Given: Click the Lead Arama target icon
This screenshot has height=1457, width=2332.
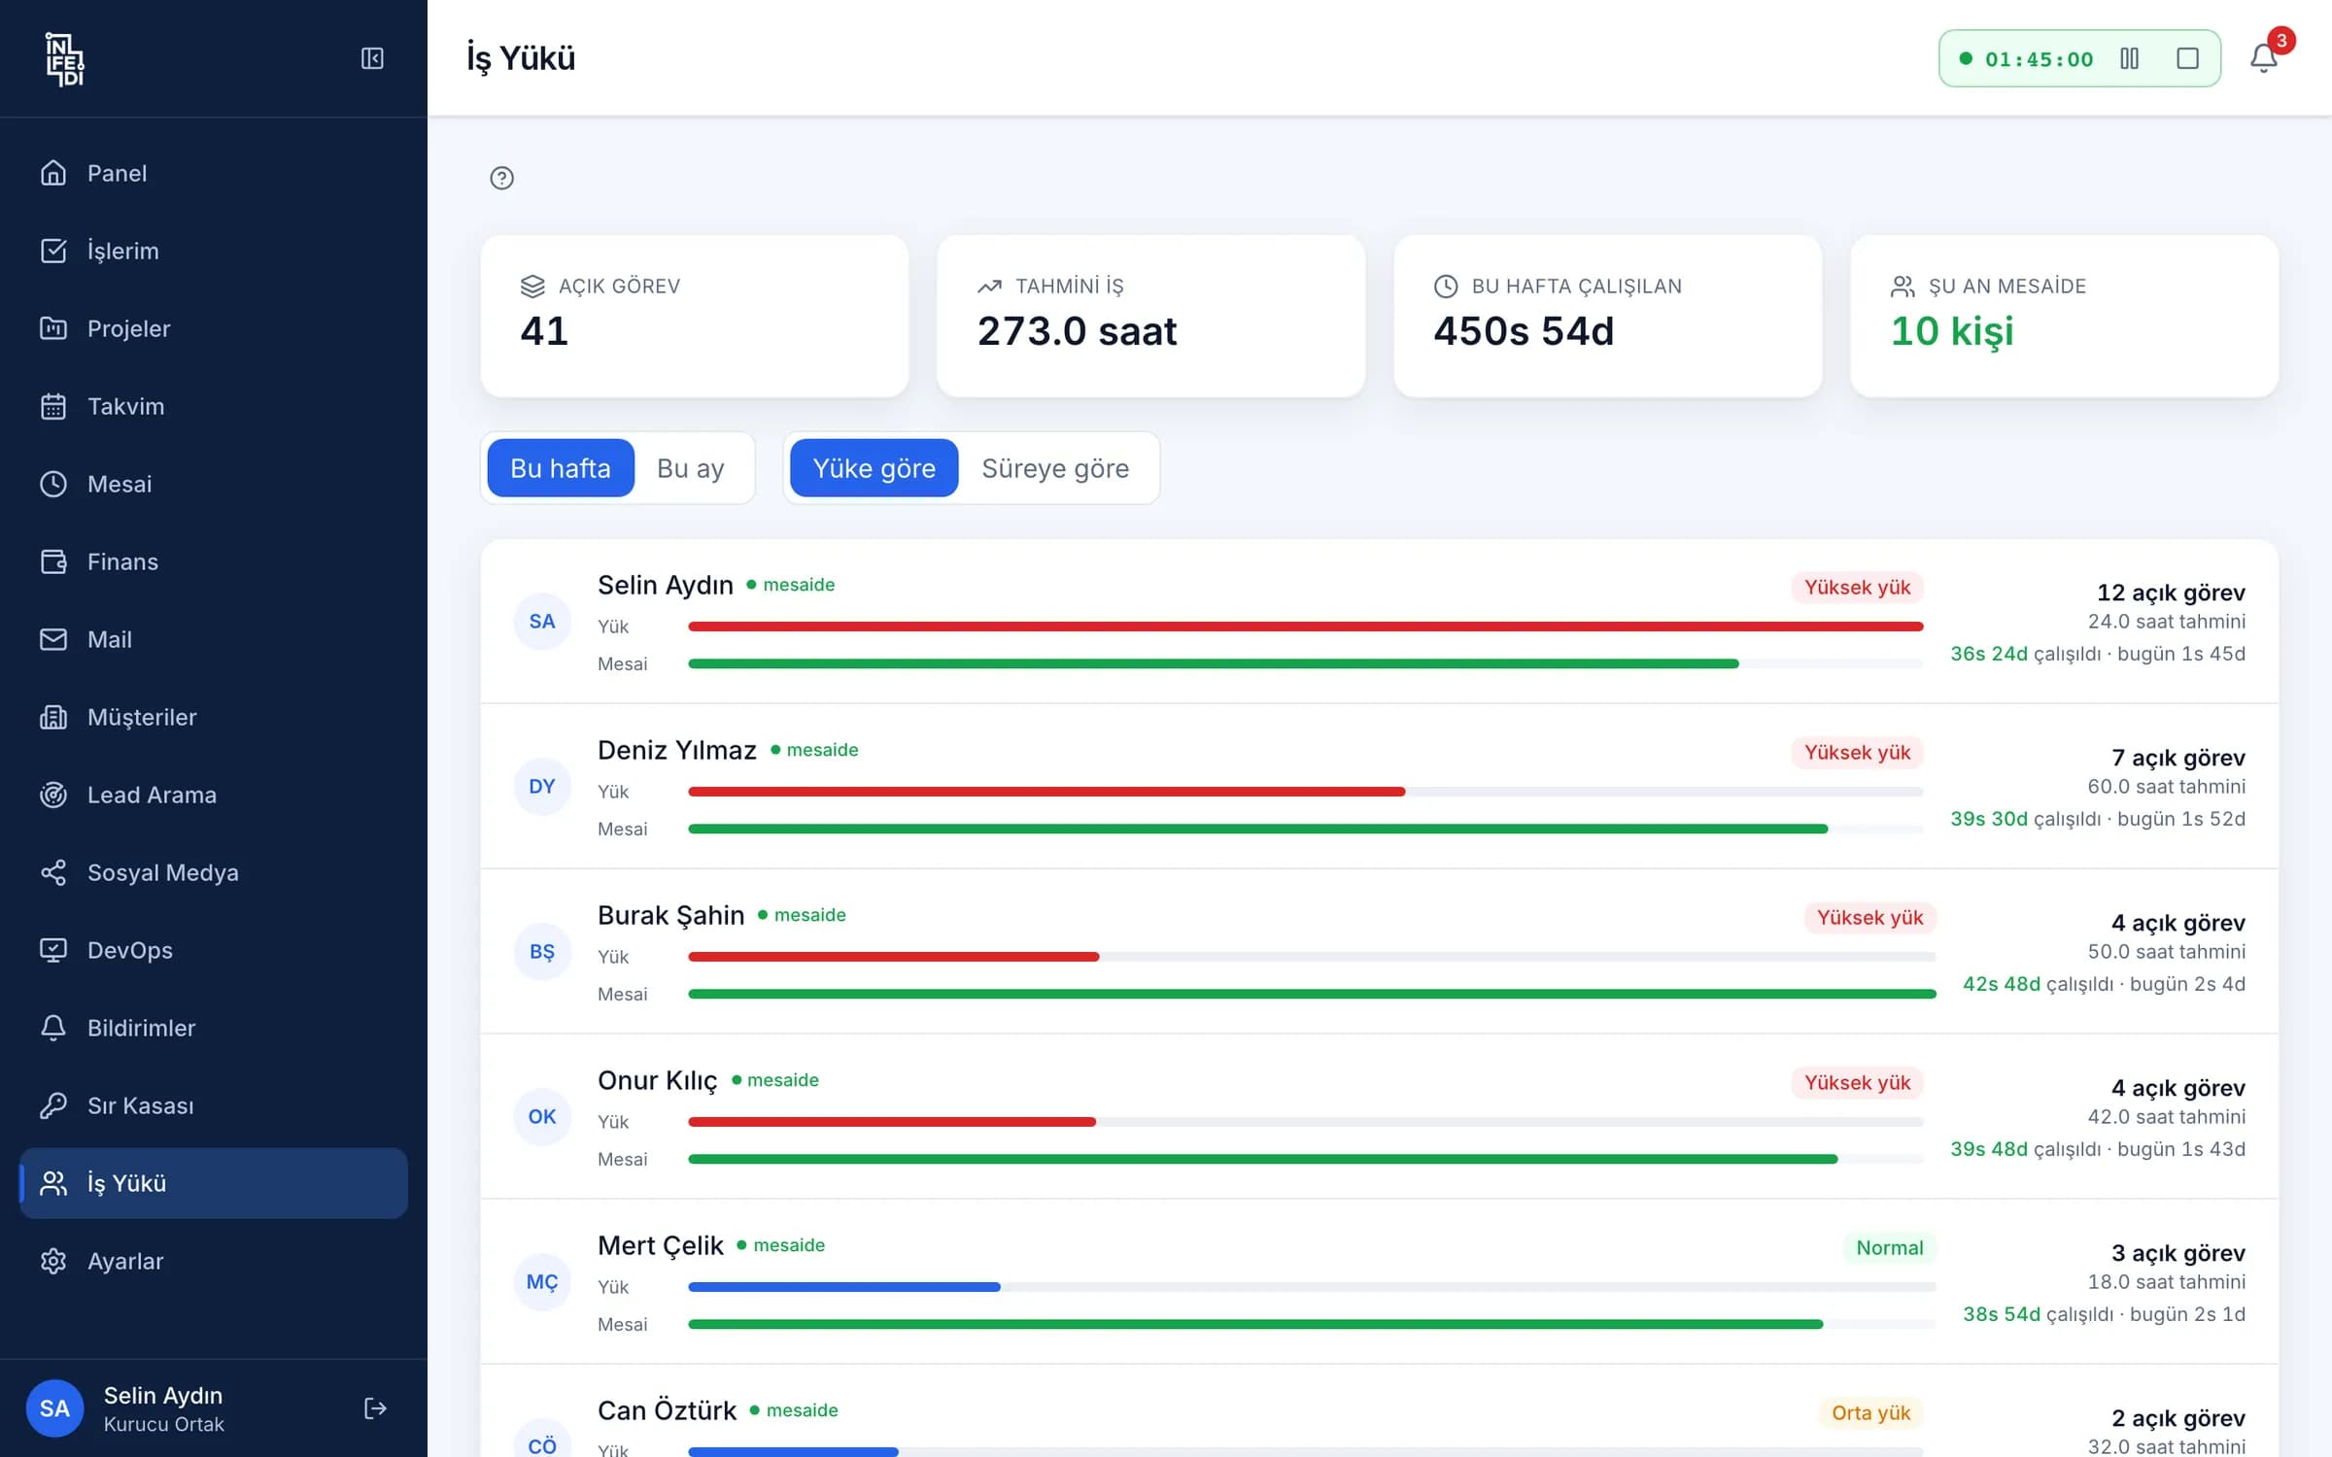Looking at the screenshot, I should click(x=53, y=795).
